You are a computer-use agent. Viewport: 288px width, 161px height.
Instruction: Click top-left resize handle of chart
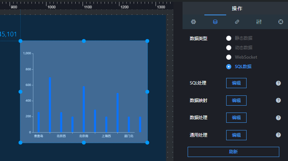click(20, 41)
